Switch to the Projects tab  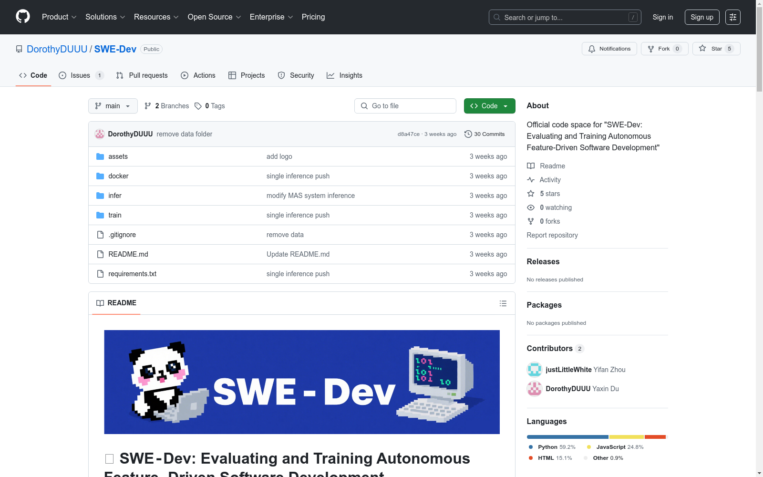pyautogui.click(x=247, y=75)
